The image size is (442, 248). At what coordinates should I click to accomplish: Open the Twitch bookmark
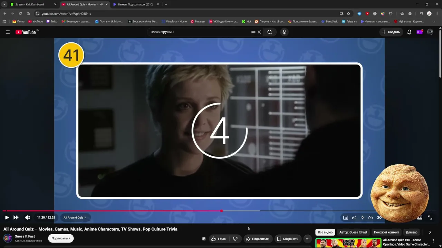pyautogui.click(x=52, y=21)
